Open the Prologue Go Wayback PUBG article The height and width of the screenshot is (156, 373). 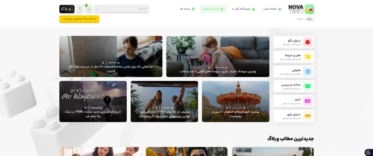[x=93, y=102]
